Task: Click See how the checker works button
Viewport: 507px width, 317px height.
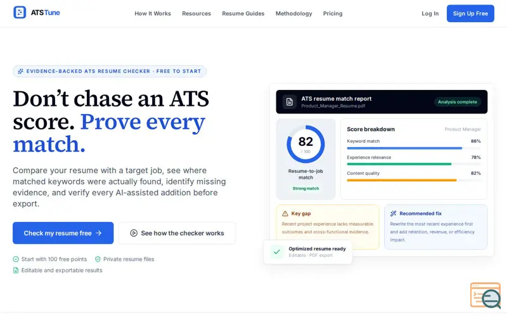Action: [177, 233]
